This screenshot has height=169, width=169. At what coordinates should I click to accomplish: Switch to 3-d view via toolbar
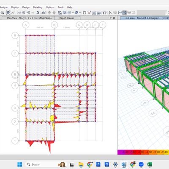pyautogui.click(x=19, y=13)
